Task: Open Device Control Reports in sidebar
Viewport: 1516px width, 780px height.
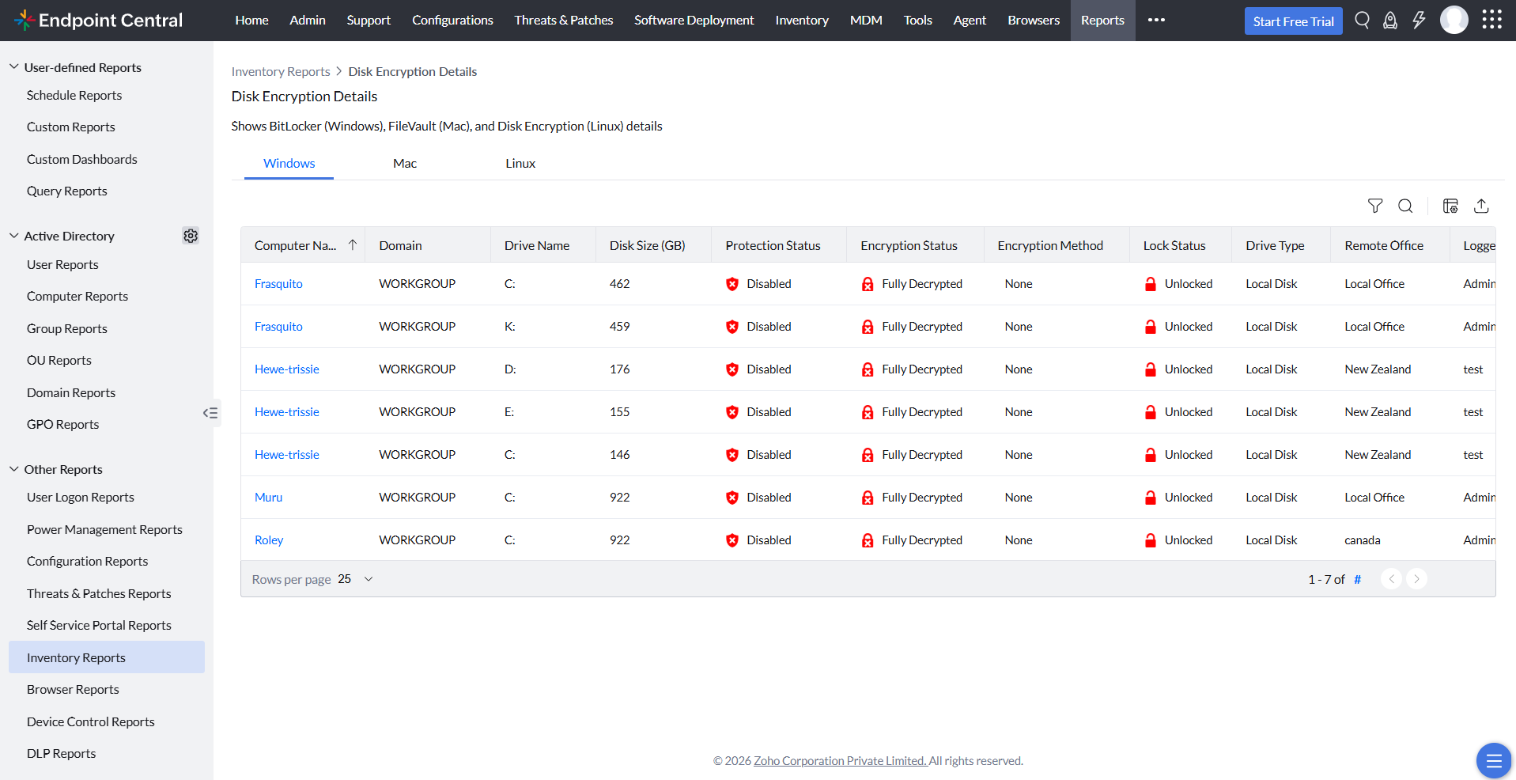Action: coord(91,721)
